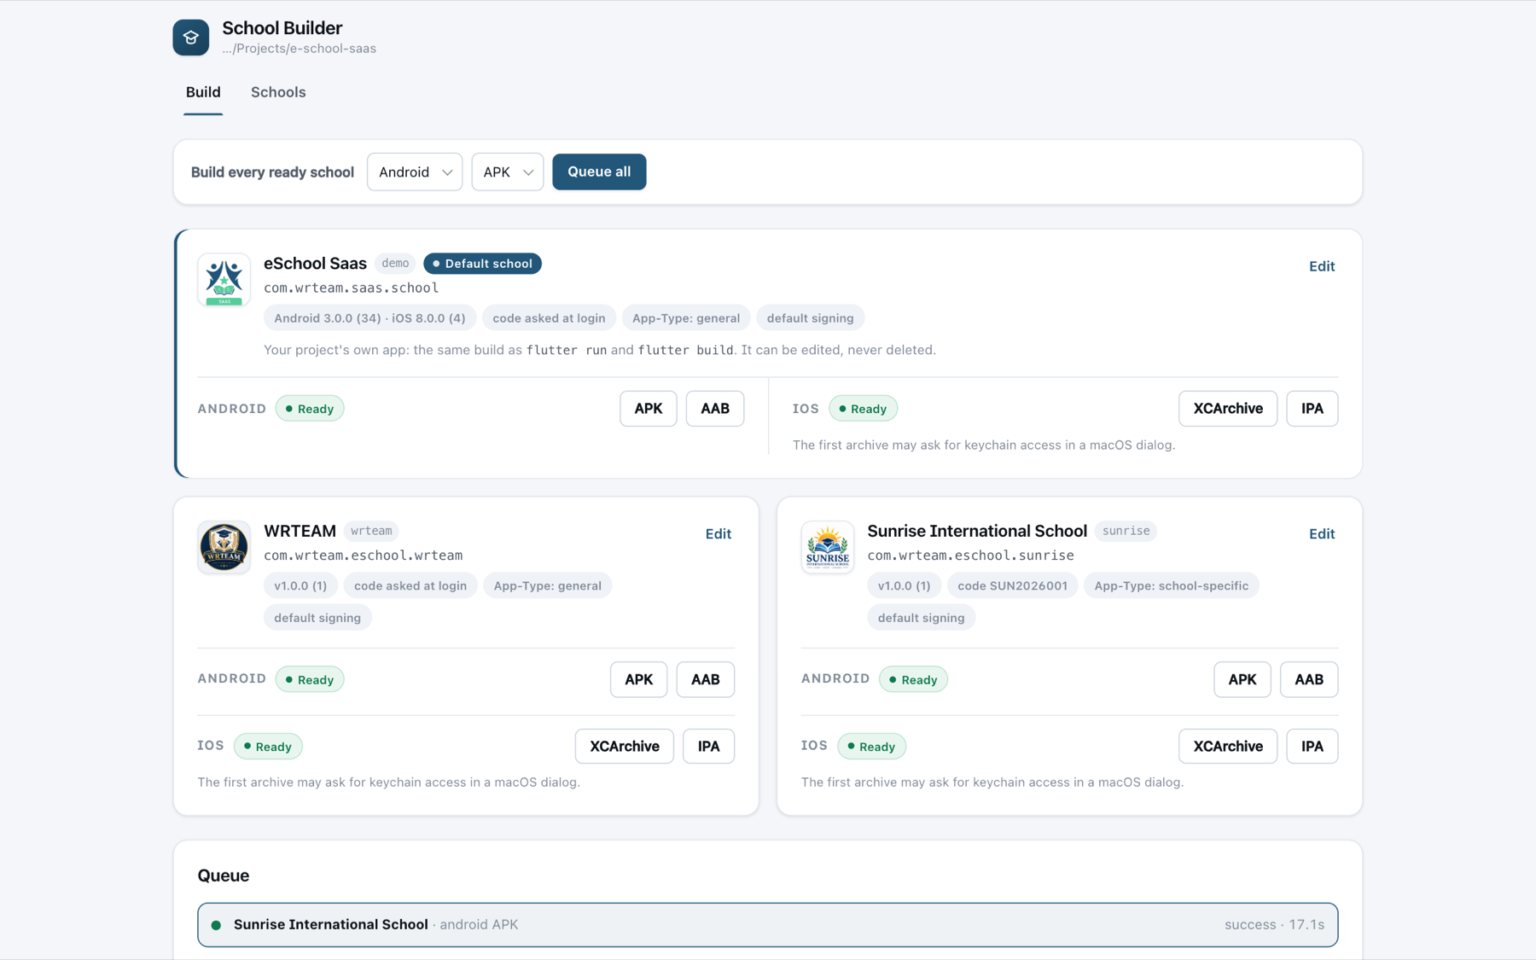Select the Sunrise International School queue entry
The height and width of the screenshot is (960, 1536).
pyautogui.click(x=767, y=925)
